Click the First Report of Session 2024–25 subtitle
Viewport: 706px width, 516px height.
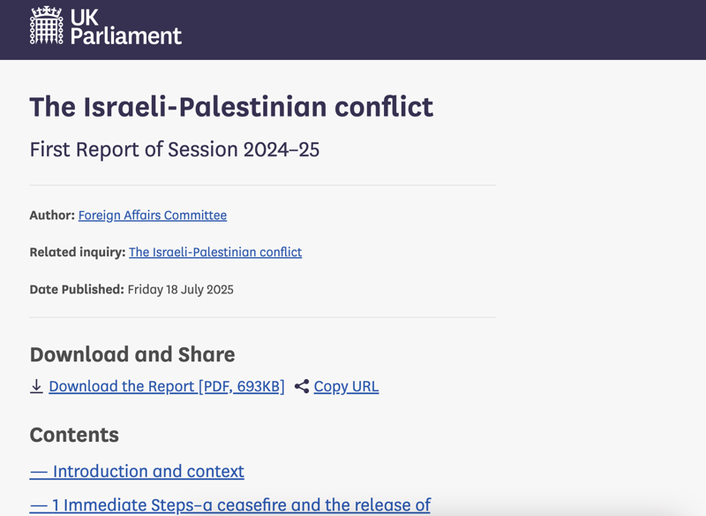point(175,149)
